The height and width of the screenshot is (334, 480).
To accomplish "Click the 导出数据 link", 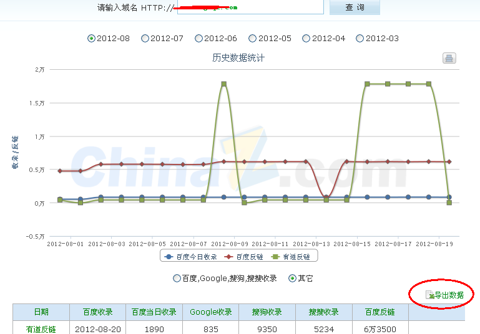I will (x=449, y=295).
